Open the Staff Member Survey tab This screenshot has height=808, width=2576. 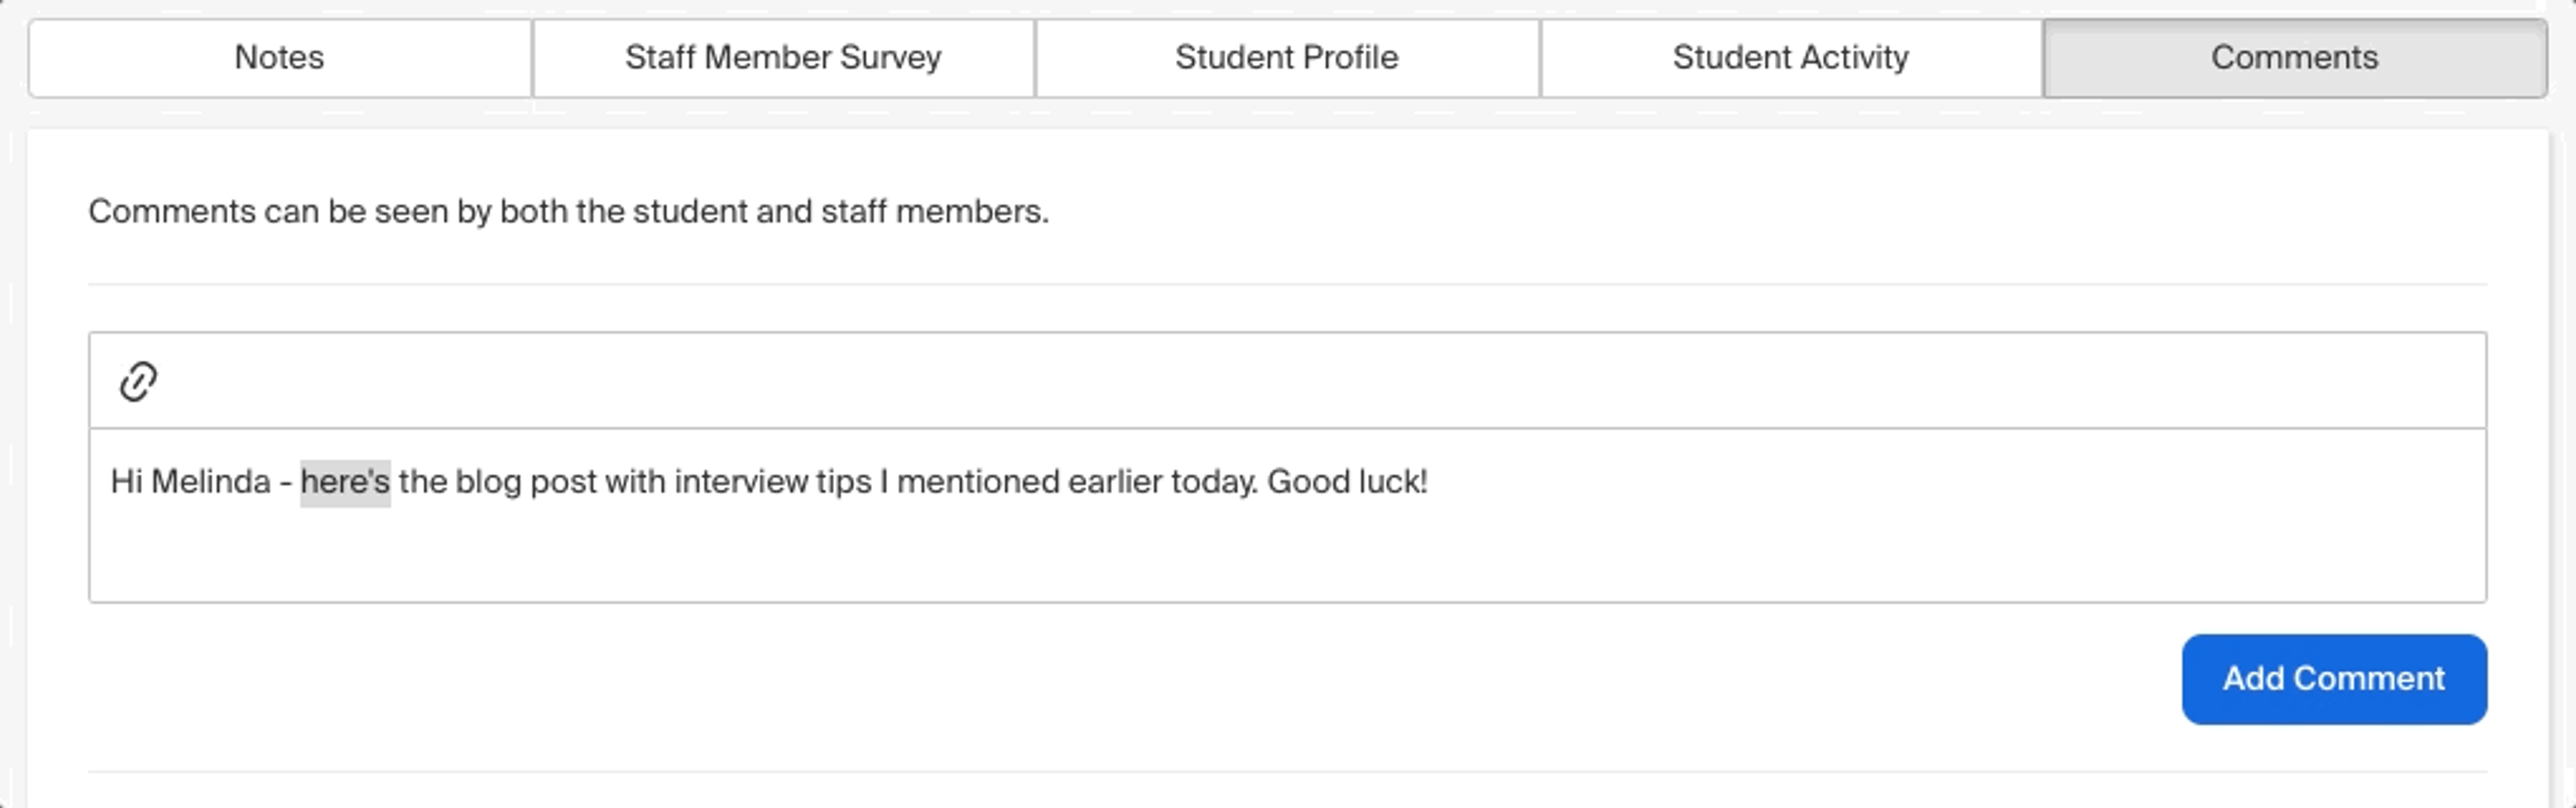(x=783, y=58)
